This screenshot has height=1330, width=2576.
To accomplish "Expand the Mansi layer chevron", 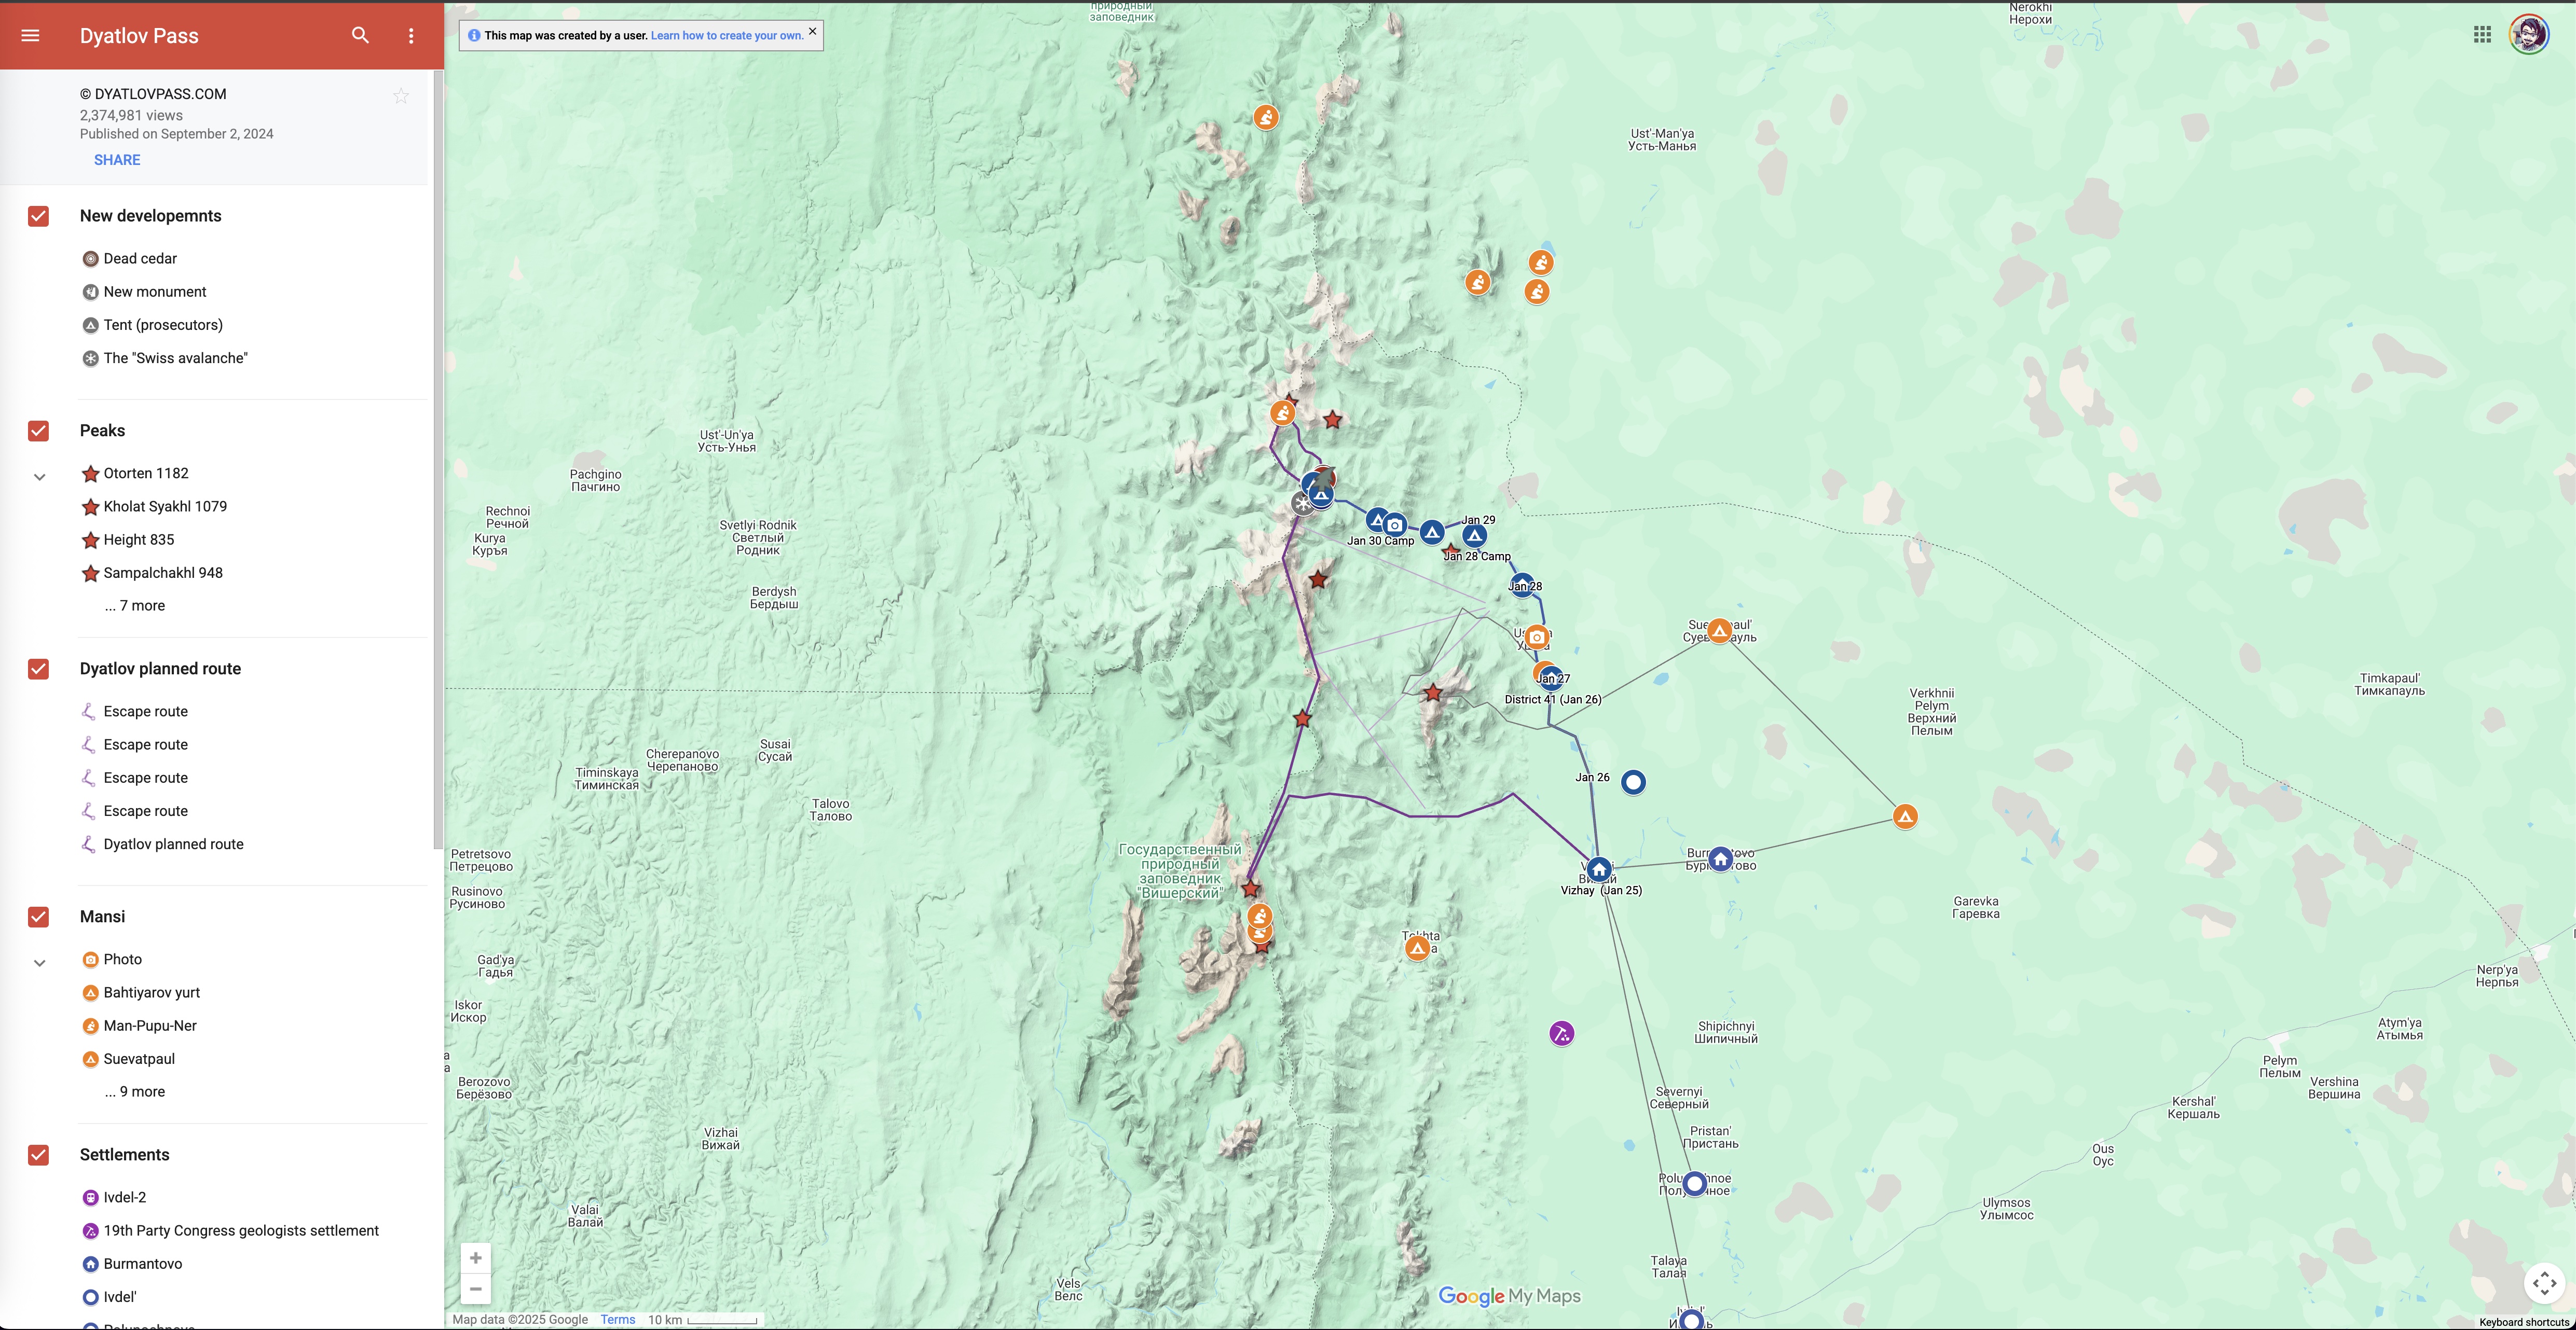I will point(40,963).
